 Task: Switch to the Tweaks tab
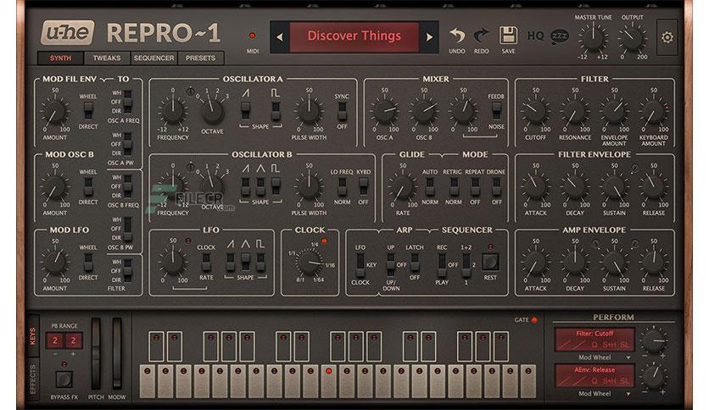coord(107,58)
